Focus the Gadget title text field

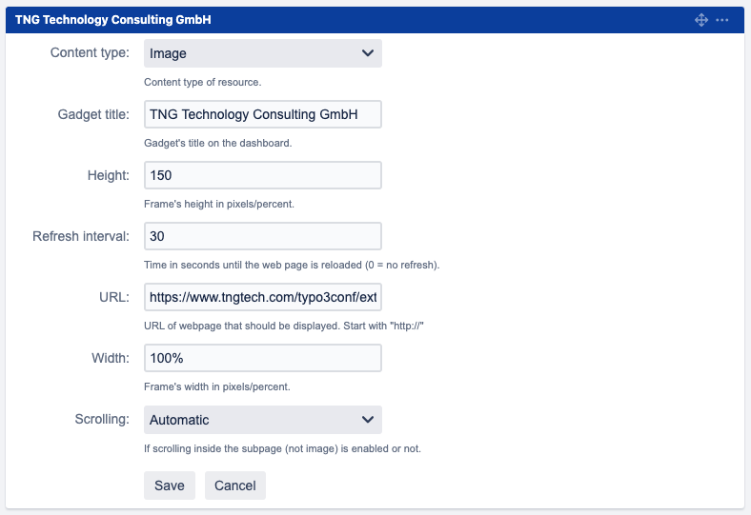pyautogui.click(x=262, y=114)
